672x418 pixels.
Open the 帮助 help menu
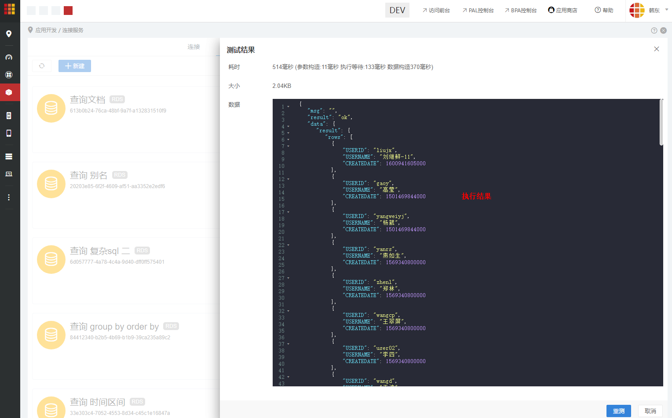click(604, 10)
